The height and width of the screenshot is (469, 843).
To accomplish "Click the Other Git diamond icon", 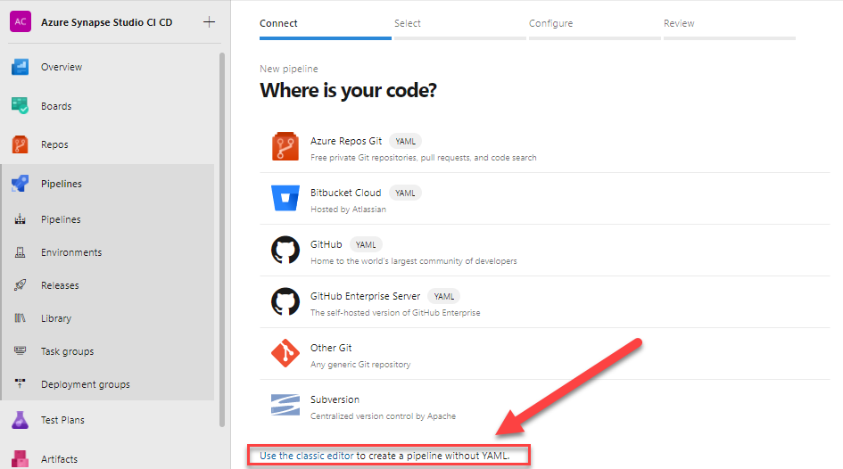I will pyautogui.click(x=285, y=353).
